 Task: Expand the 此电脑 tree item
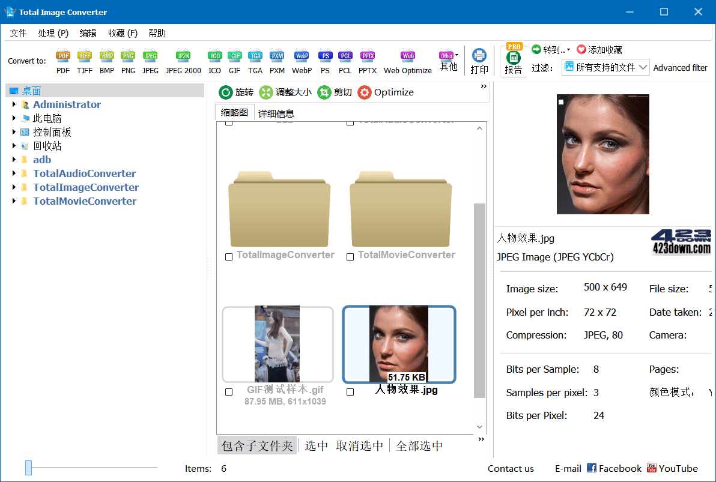pos(14,118)
